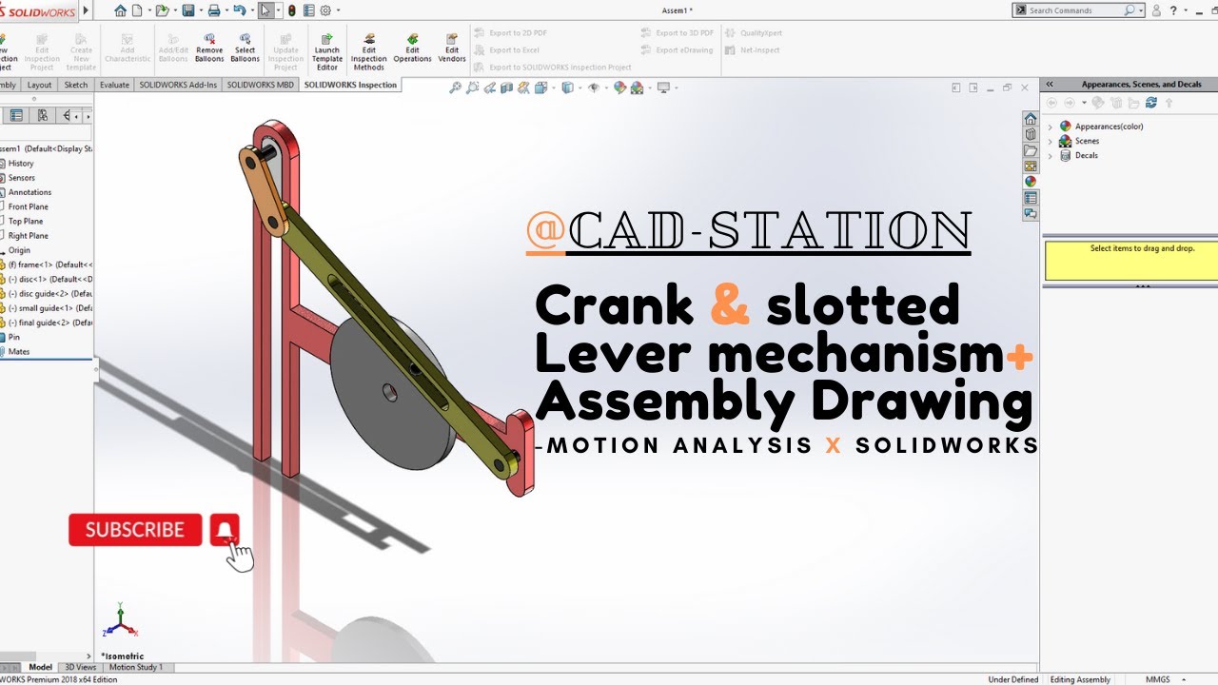Open the Help dropdown arrow
The width and height of the screenshot is (1218, 685).
click(1188, 10)
